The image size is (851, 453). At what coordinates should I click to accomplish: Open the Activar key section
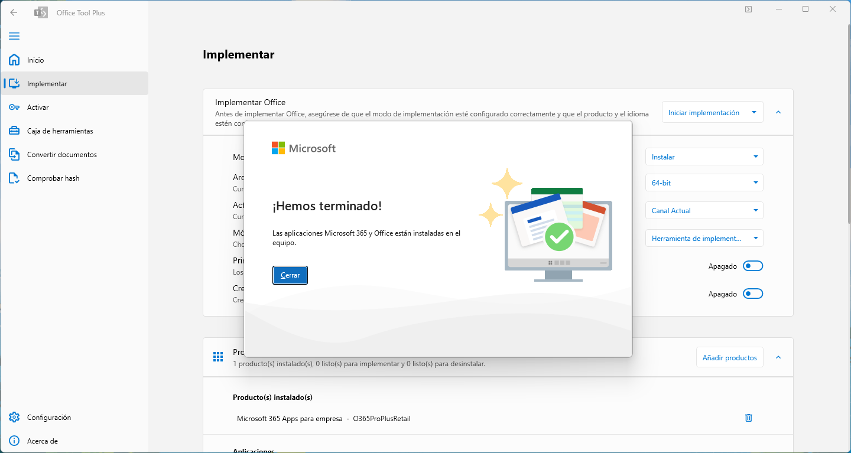point(74,107)
